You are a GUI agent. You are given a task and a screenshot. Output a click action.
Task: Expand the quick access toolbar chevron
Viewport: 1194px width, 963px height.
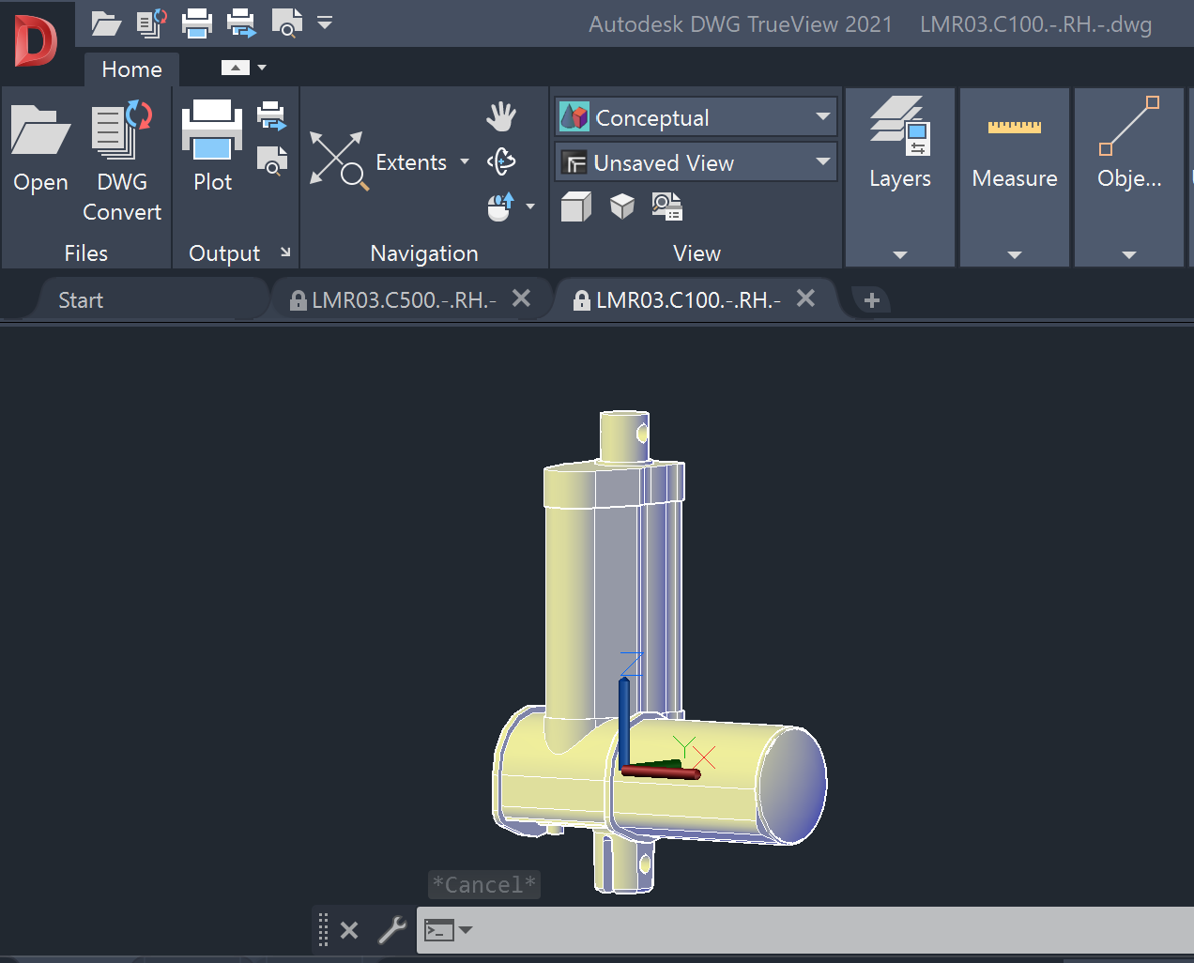tap(324, 23)
